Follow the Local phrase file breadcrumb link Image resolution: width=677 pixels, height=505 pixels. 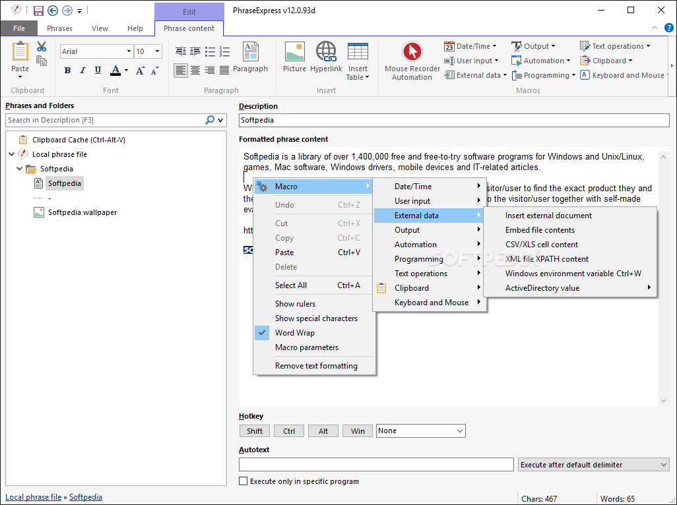click(x=33, y=497)
